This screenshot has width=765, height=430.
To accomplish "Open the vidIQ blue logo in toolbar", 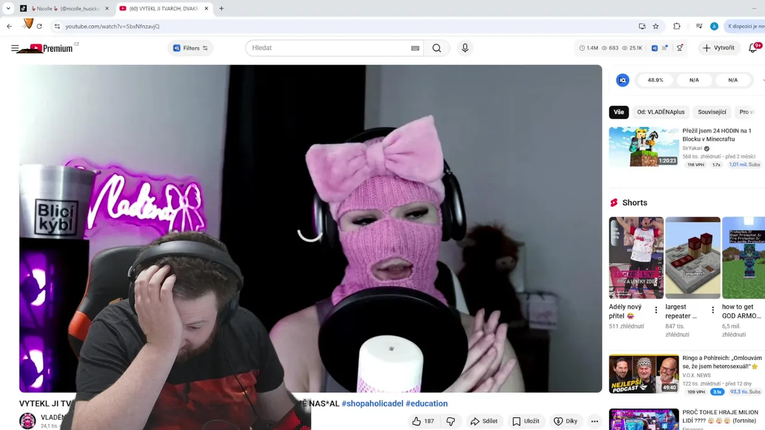I will click(x=654, y=48).
